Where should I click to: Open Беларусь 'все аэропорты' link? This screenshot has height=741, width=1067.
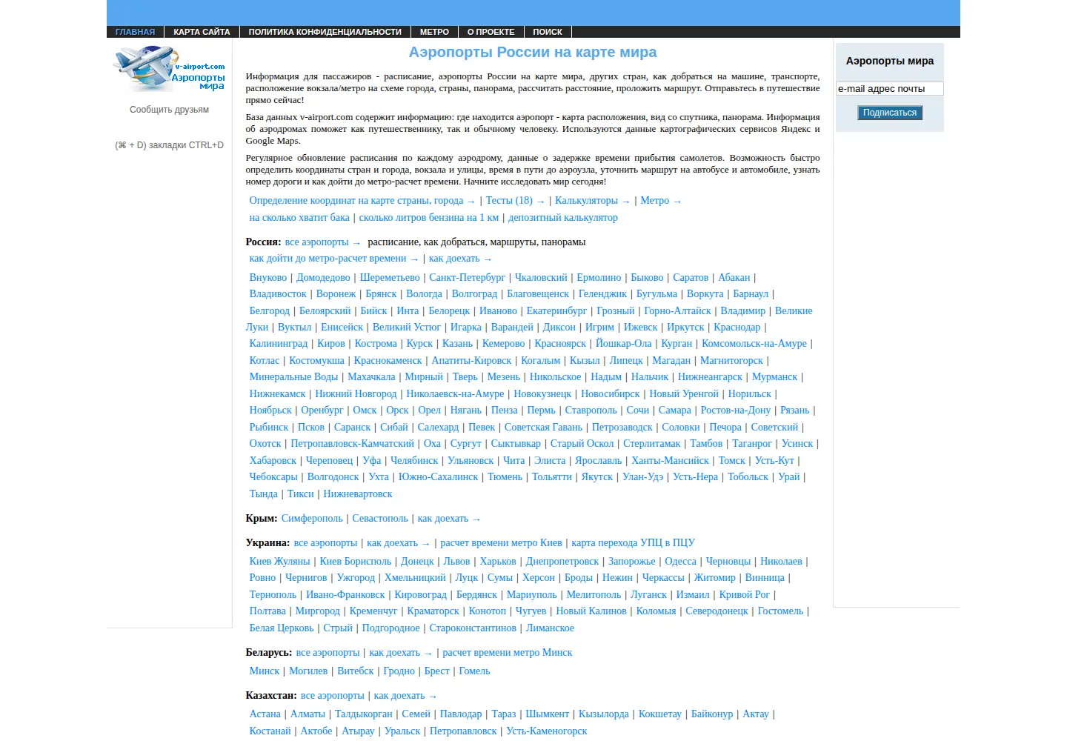(328, 653)
